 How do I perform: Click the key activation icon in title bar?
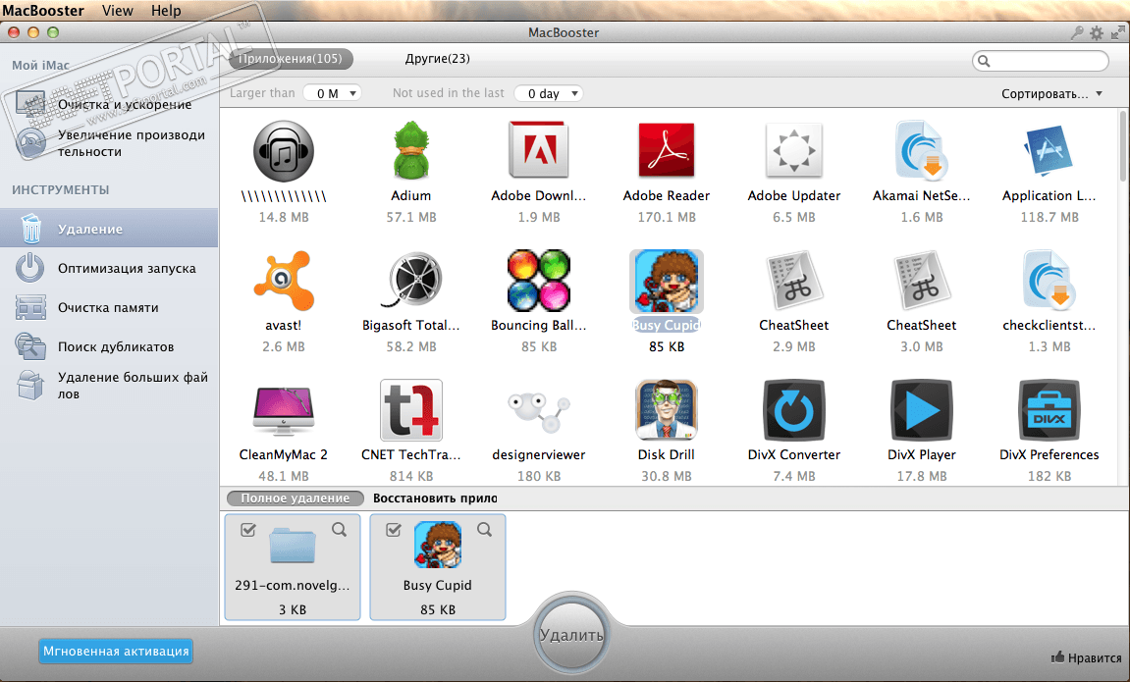click(x=1077, y=32)
